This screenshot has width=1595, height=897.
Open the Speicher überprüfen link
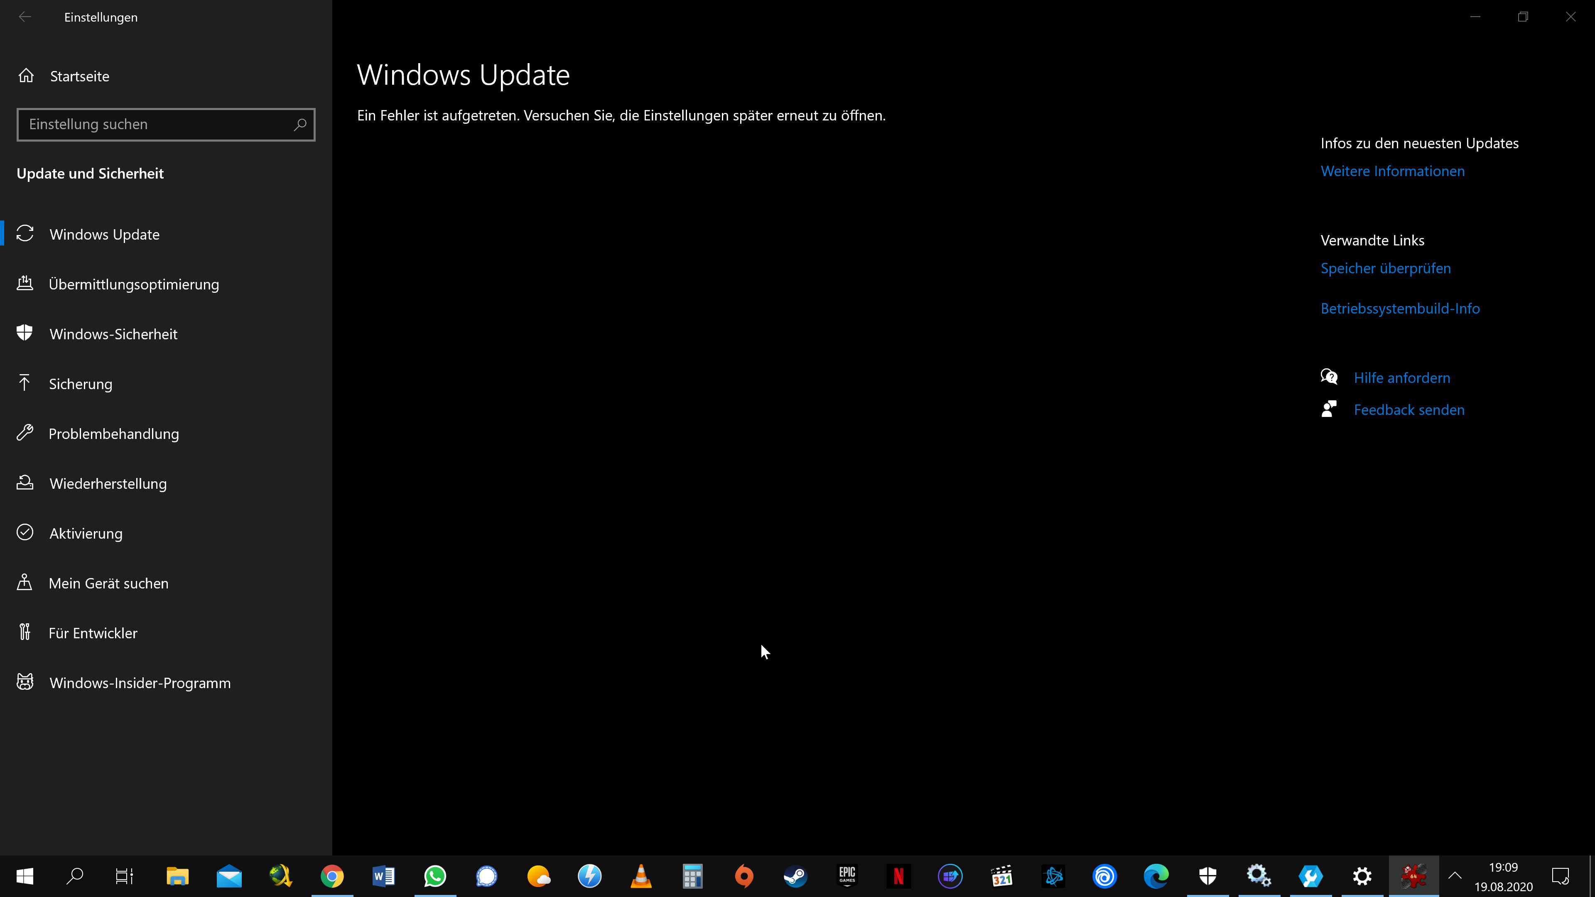point(1385,268)
